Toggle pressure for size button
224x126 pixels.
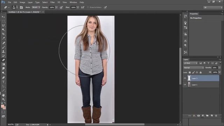click(105, 7)
